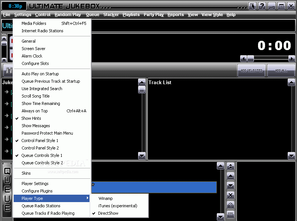This screenshot has height=221, width=297.
Task: Open the Playlists menu
Action: [131, 14]
